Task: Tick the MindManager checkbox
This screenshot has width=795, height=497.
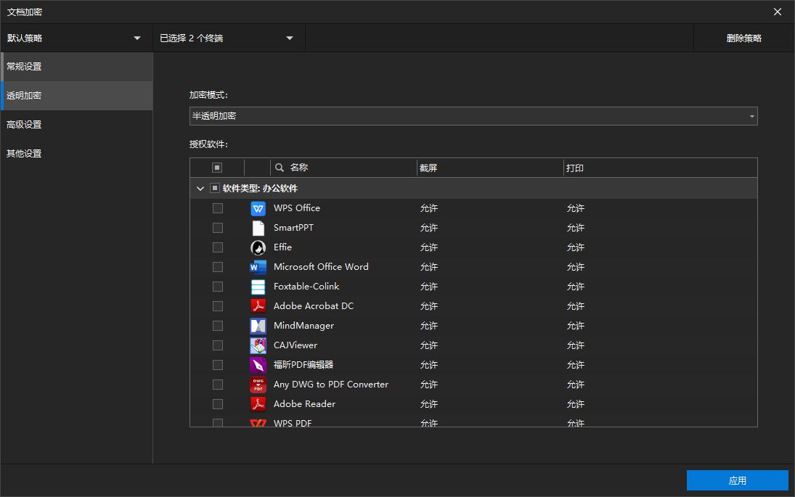Action: (x=218, y=326)
